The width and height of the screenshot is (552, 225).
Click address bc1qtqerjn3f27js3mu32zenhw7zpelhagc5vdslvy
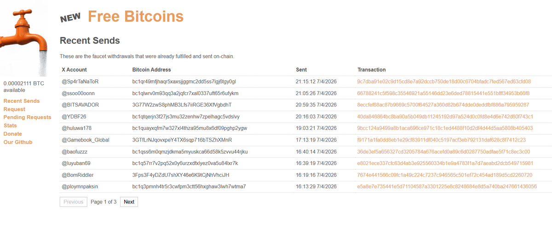click(186, 117)
